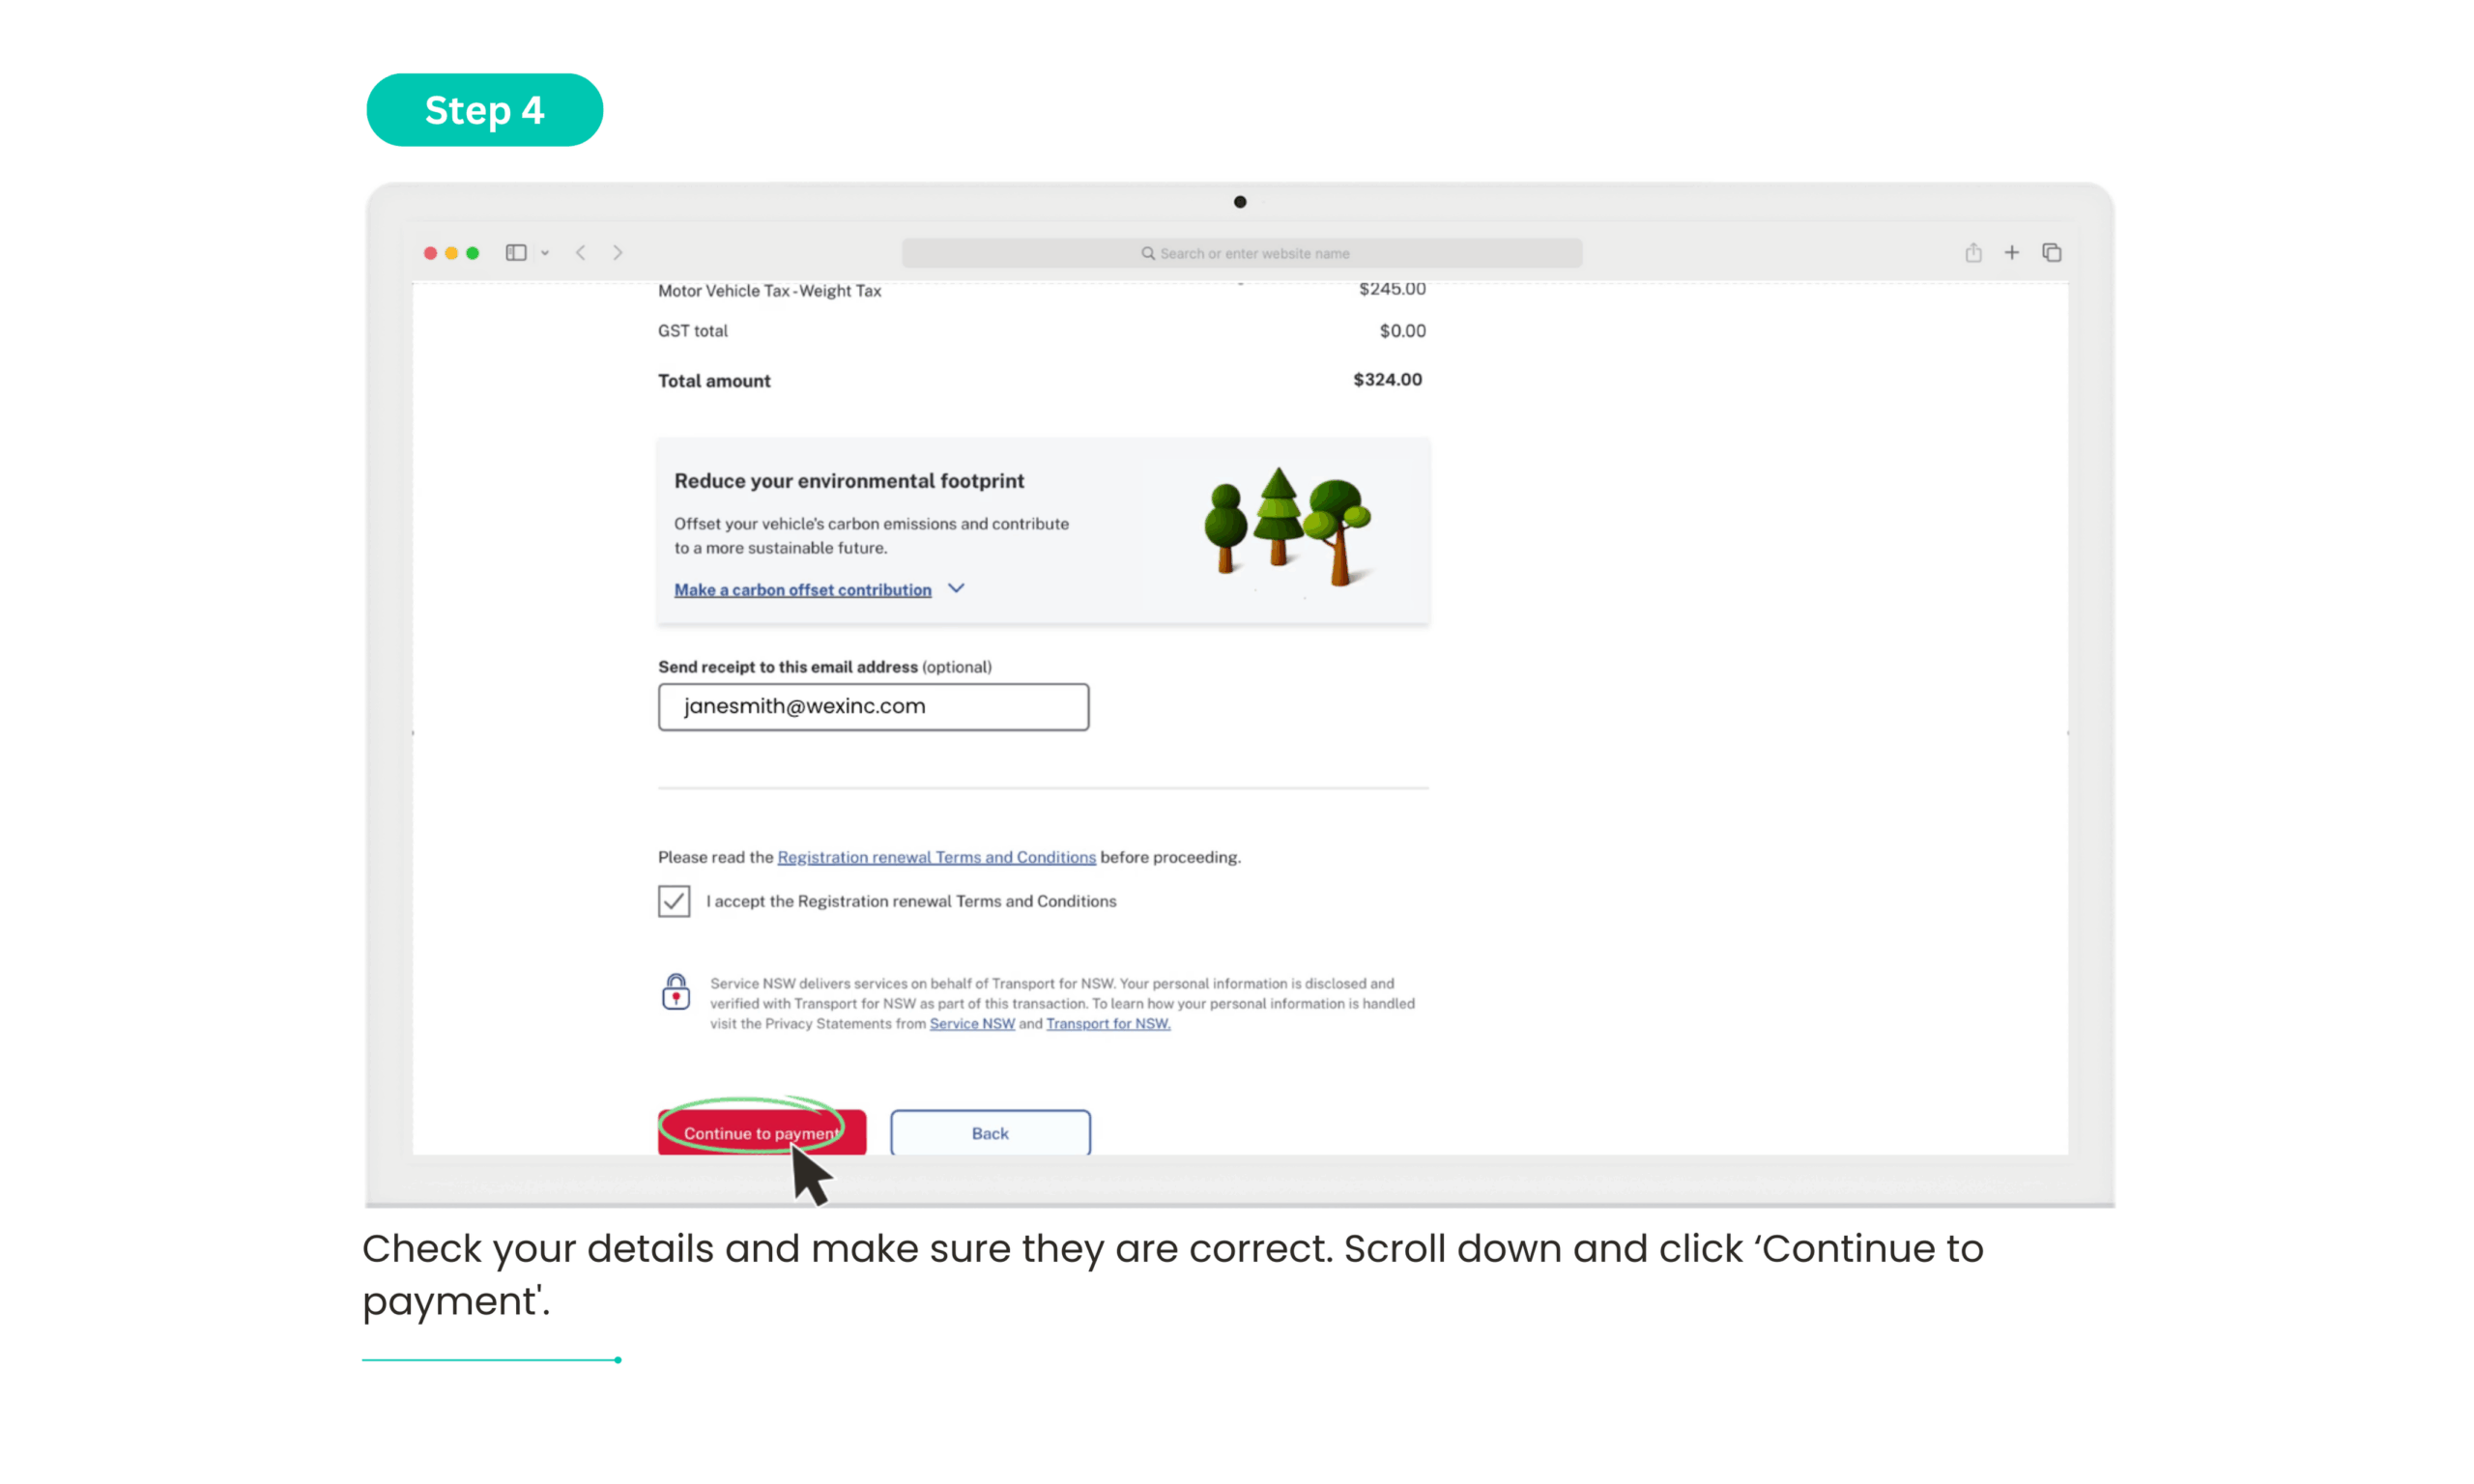Show tab overview icon in toolbar
The image size is (2474, 1484).
pyautogui.click(x=2051, y=253)
